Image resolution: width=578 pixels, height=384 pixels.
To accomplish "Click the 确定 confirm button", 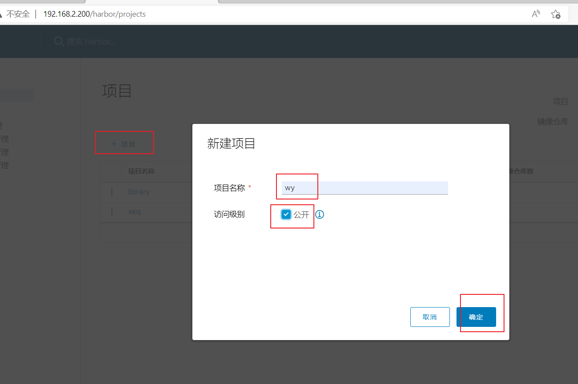I will pyautogui.click(x=476, y=317).
